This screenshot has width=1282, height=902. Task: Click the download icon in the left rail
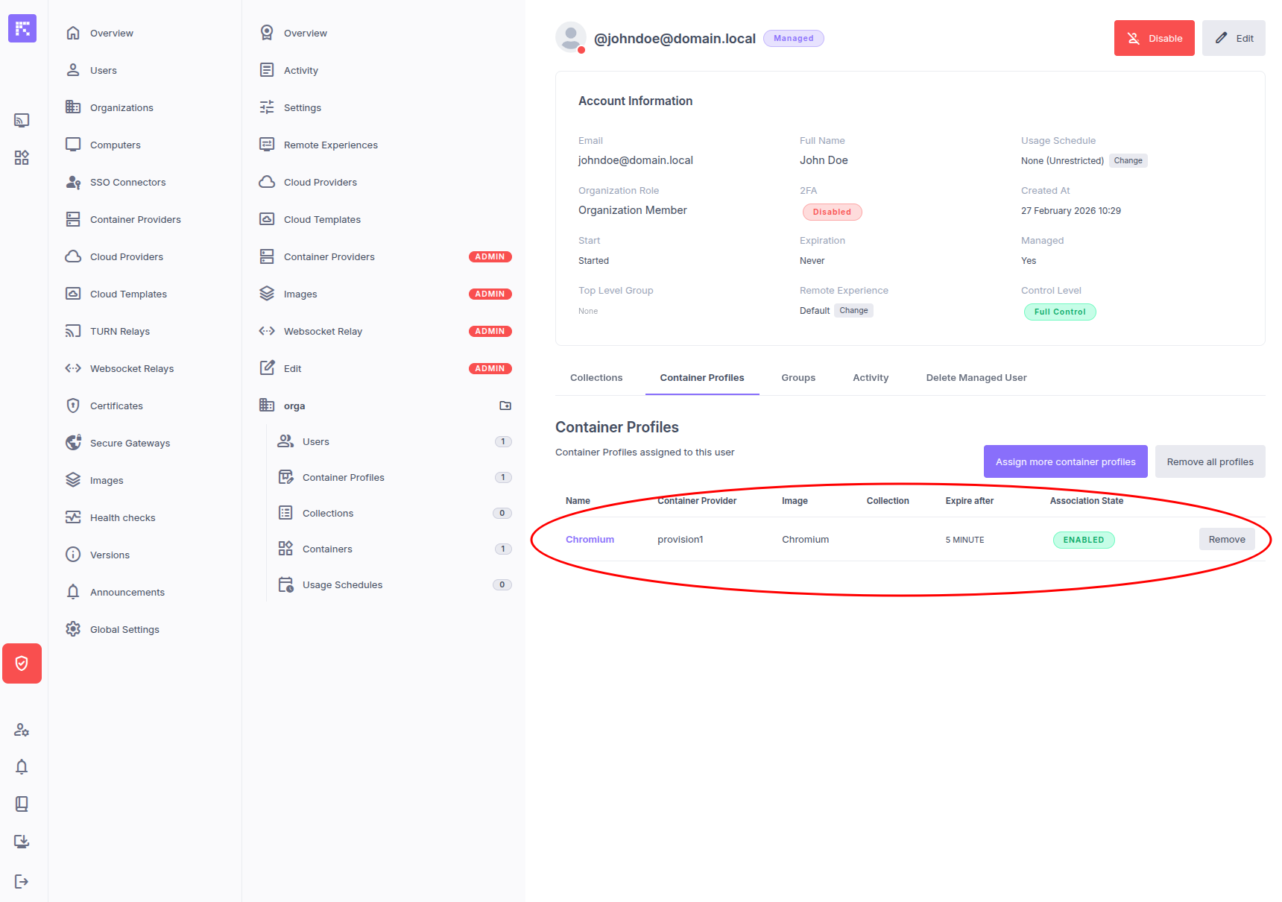[22, 841]
